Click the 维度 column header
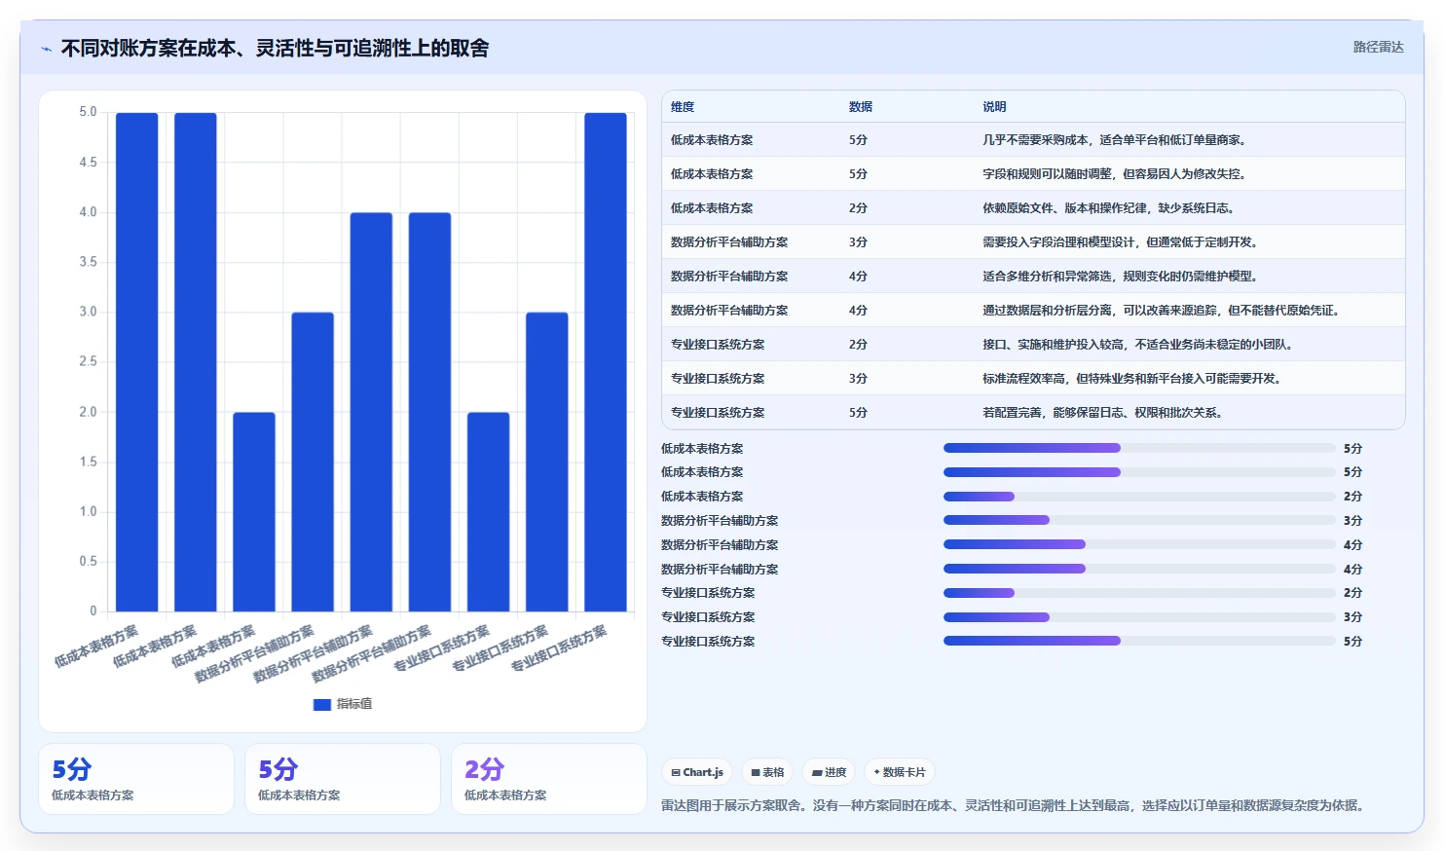Screen dimensions: 1444x851 (683, 107)
